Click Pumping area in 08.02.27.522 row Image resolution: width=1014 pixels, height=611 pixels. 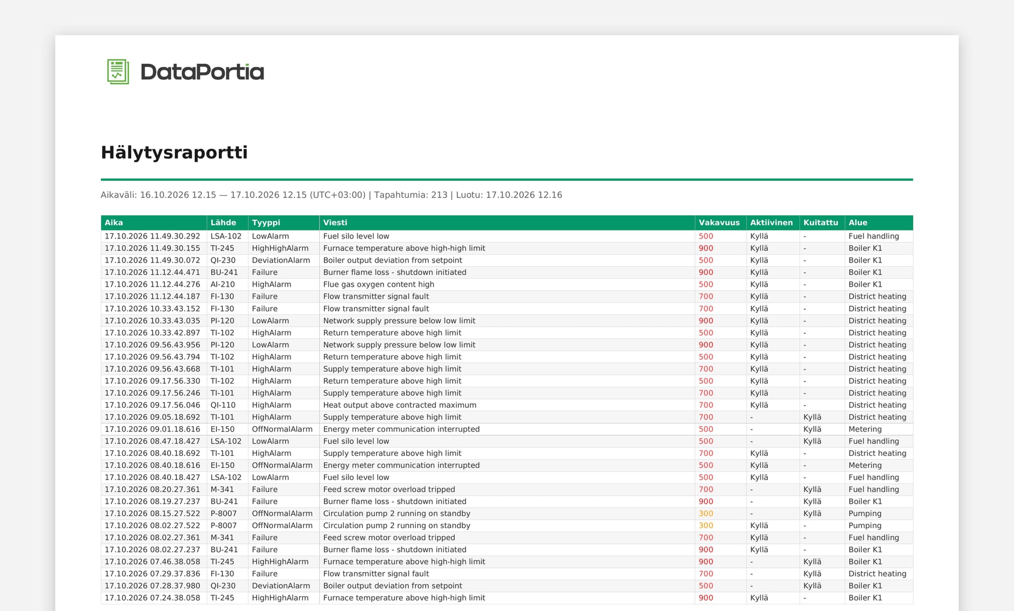pyautogui.click(x=865, y=525)
